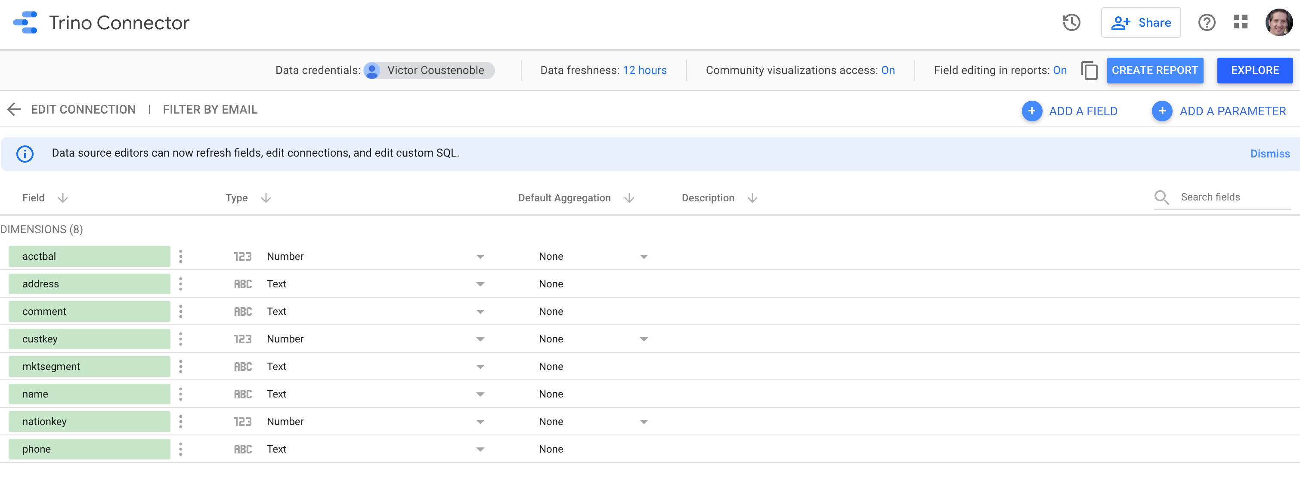Viewport: 1300px width, 487px height.
Task: Toggle Community visualizations access On link
Action: [888, 71]
